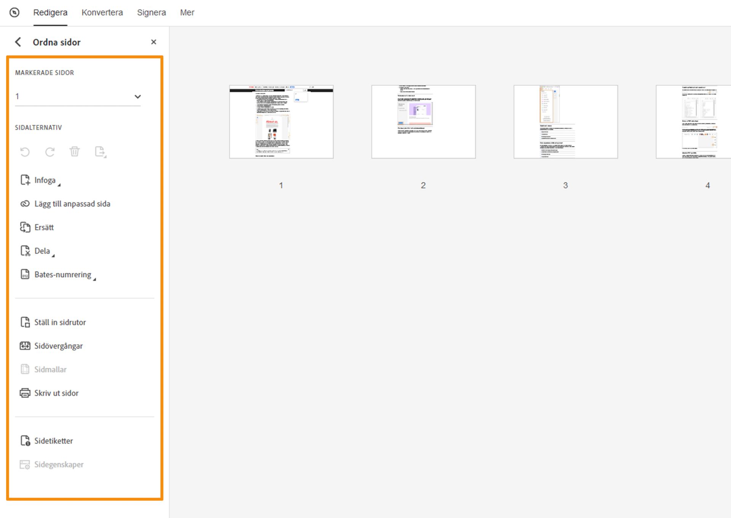731x518 pixels.
Task: Click Lägg till anpassad sida
Action: 72,204
